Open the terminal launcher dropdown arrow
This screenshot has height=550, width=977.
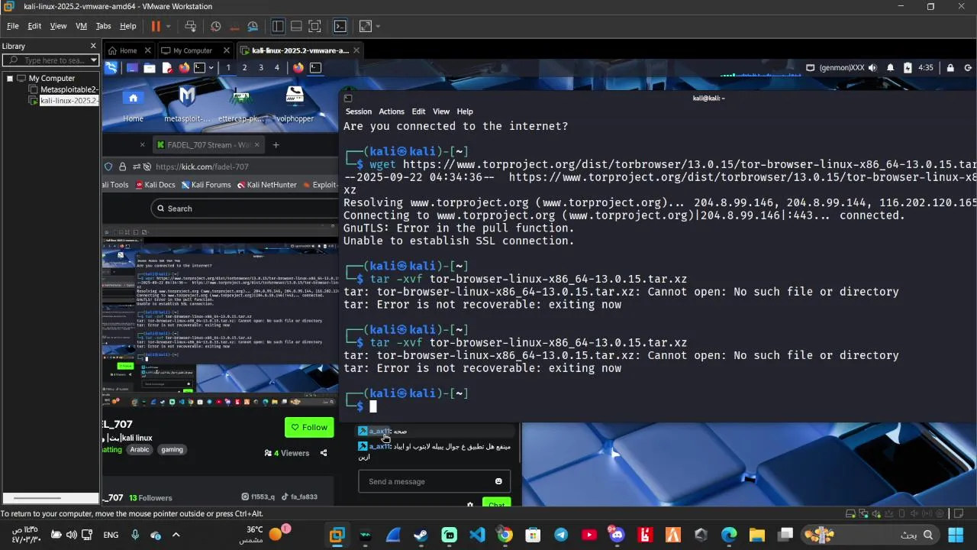[x=211, y=67]
